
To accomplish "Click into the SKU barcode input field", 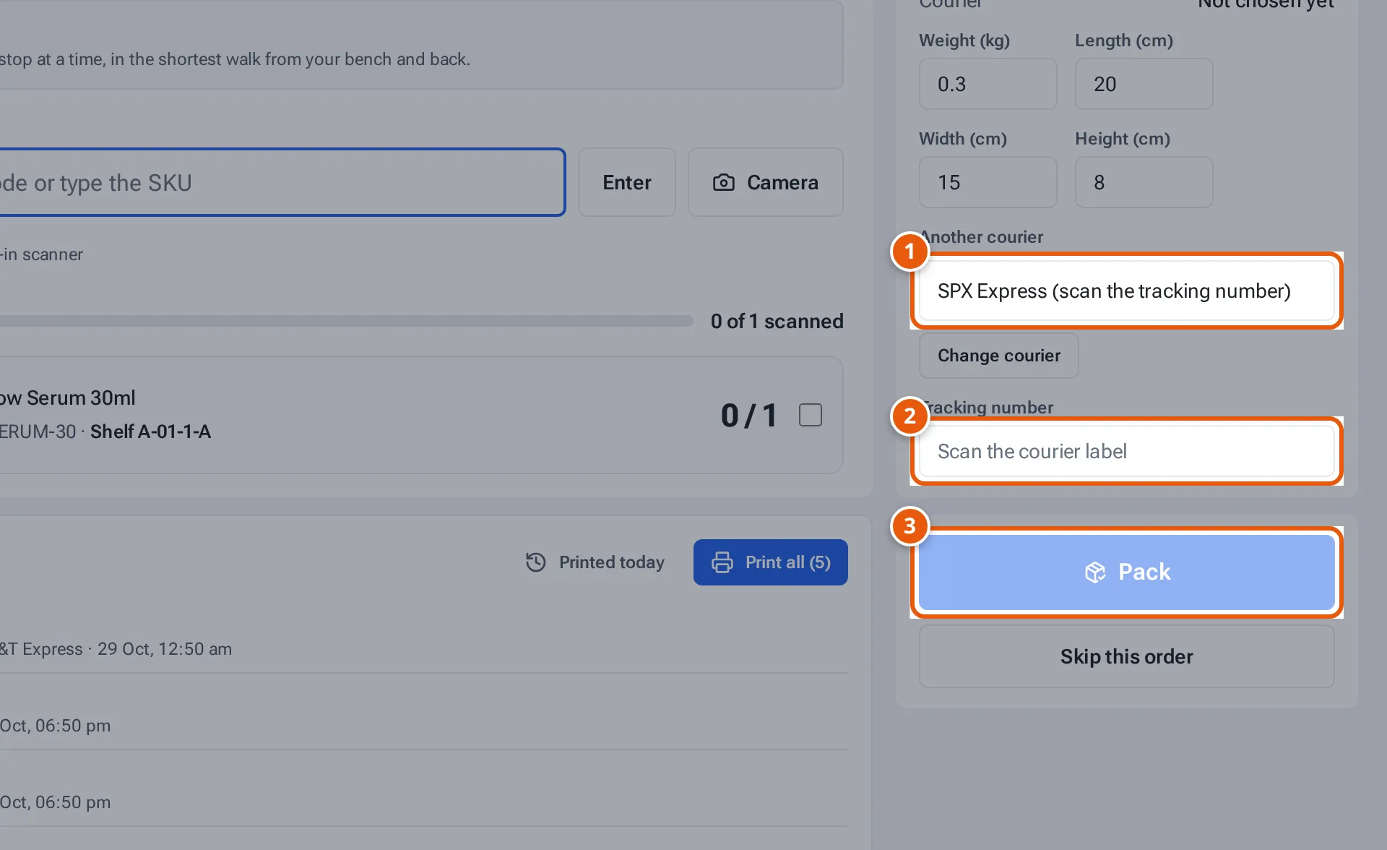I will tap(282, 182).
